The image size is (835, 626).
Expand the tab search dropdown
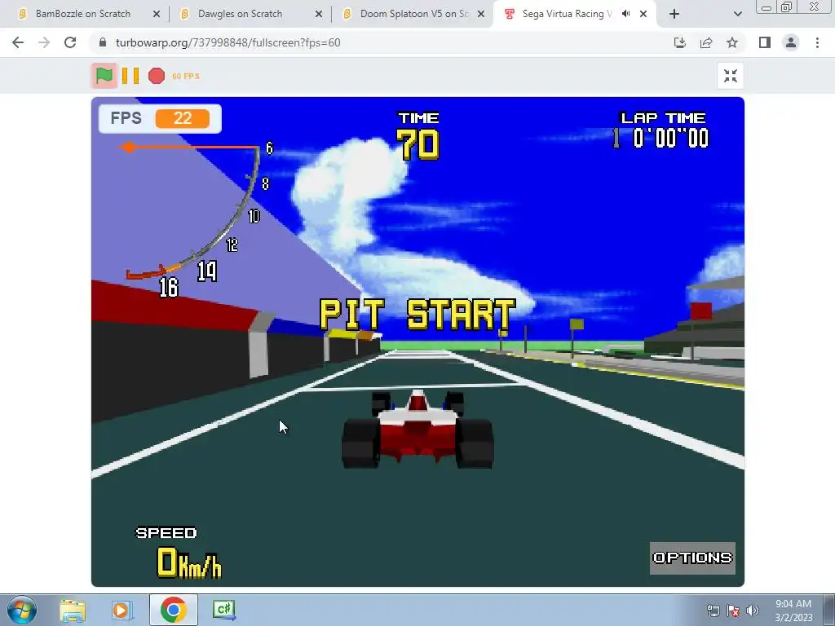click(x=737, y=14)
